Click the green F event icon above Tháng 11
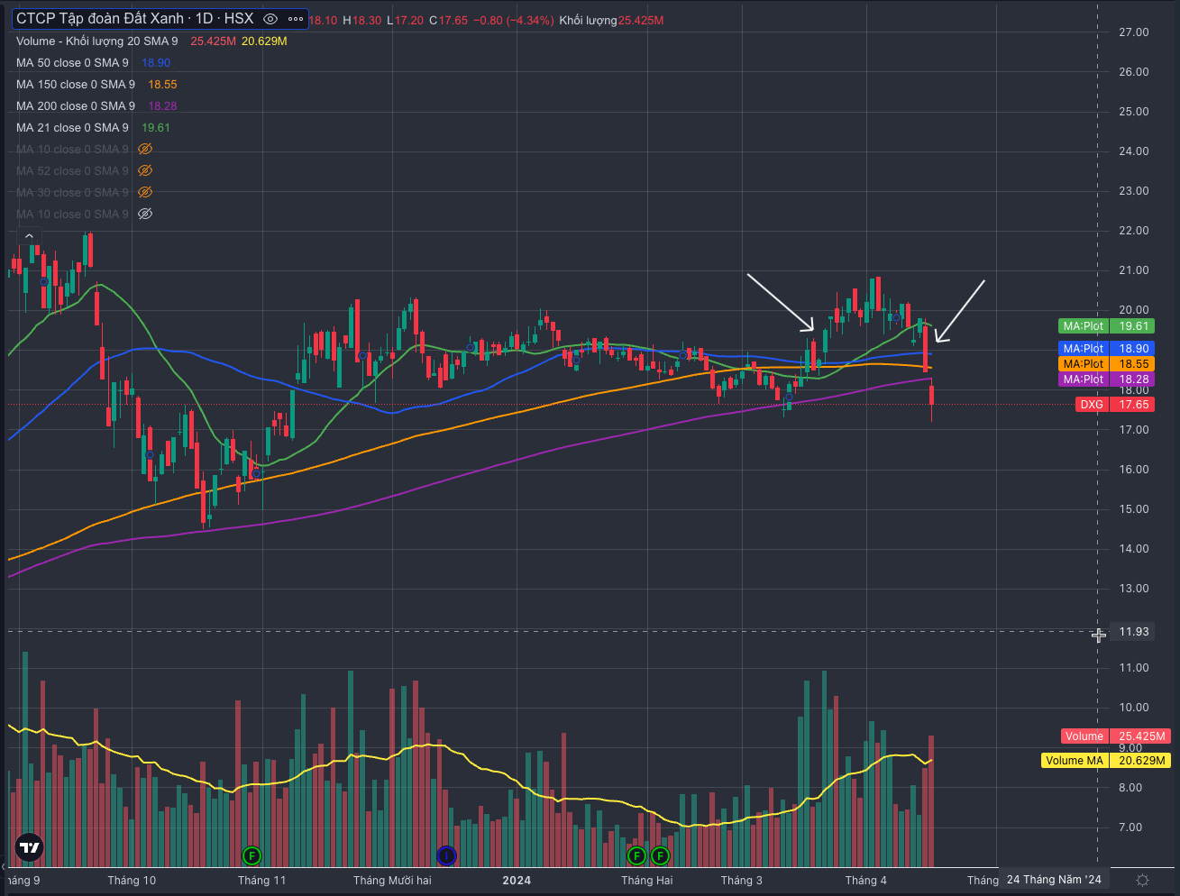 (x=252, y=855)
